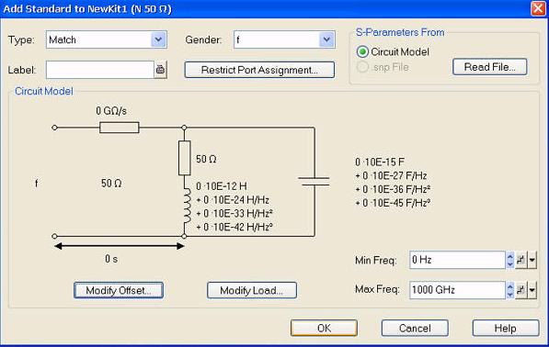The height and width of the screenshot is (347, 549).
Task: Open the dropdown arrow beside Min Freq field
Action: click(x=532, y=260)
